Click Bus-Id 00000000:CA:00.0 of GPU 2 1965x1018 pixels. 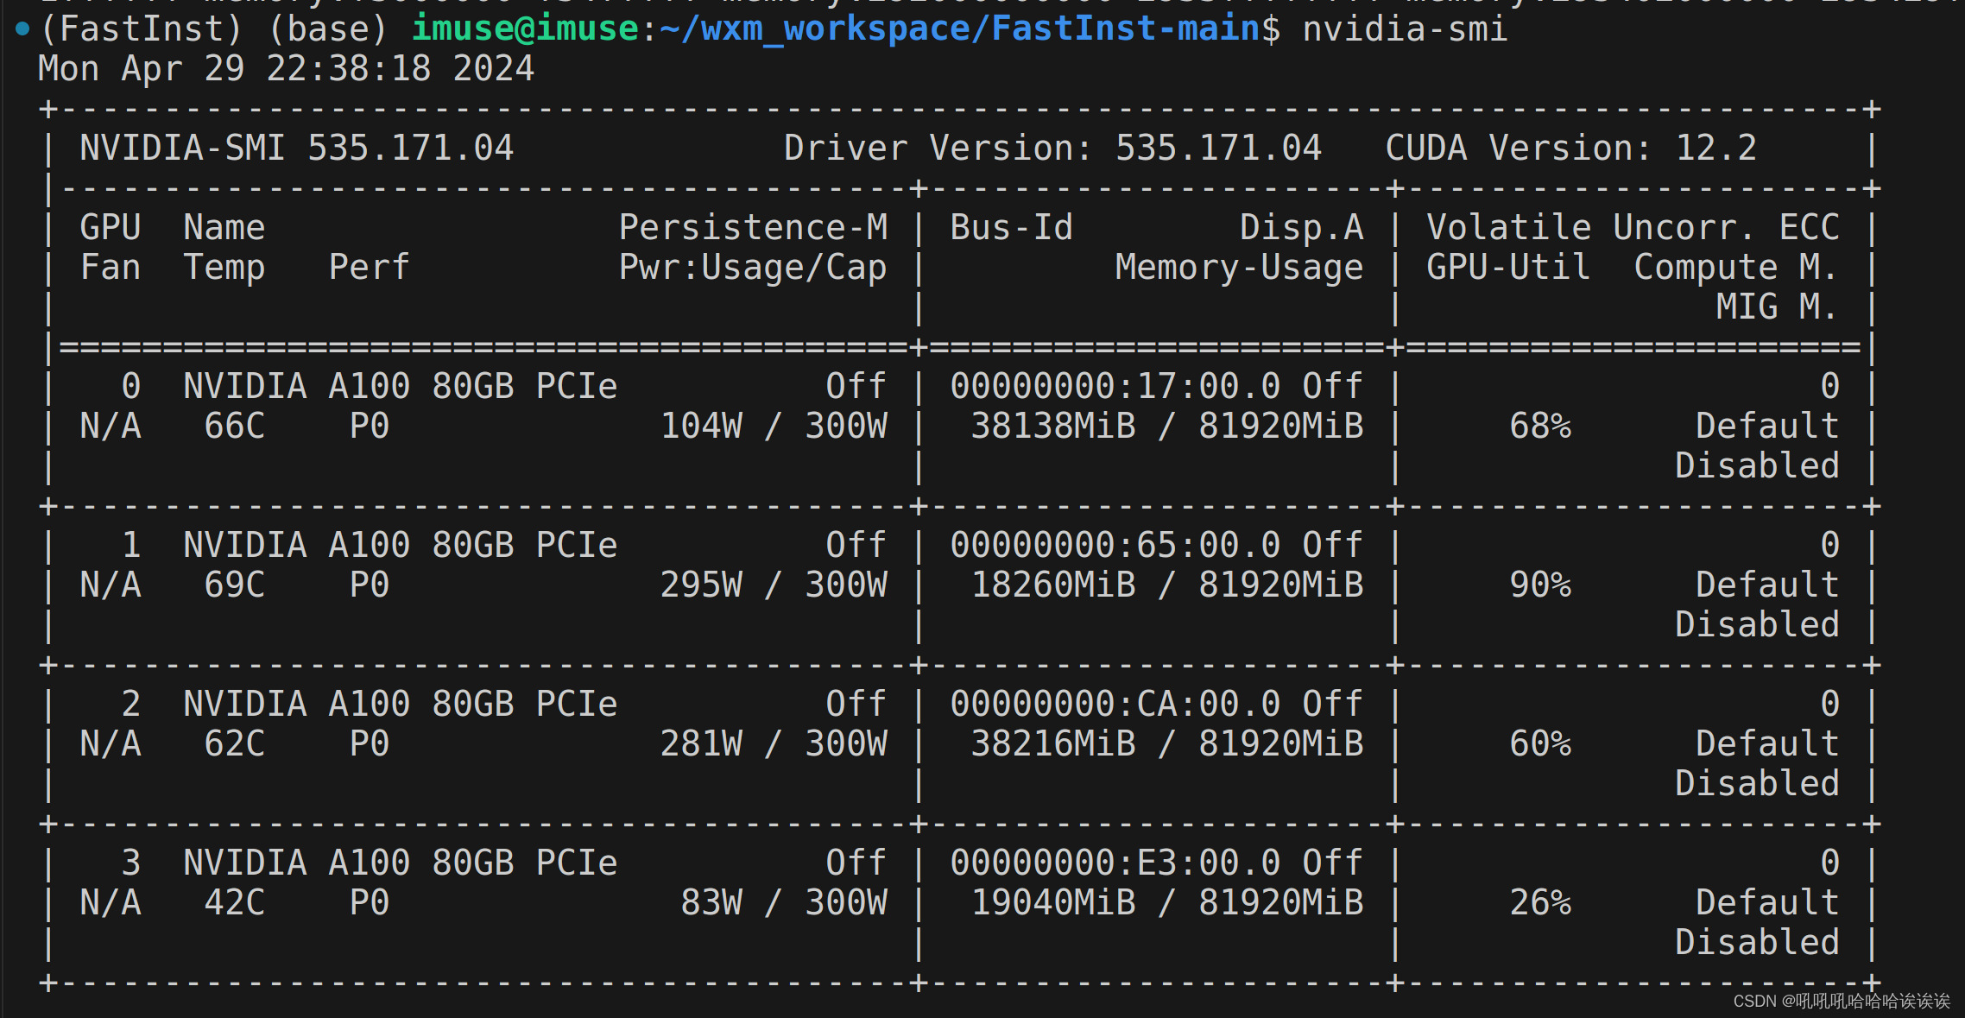[1114, 702]
